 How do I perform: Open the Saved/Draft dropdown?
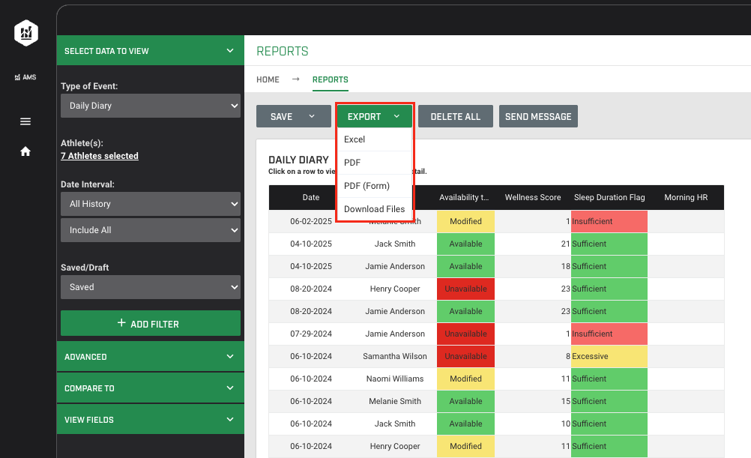(x=150, y=287)
